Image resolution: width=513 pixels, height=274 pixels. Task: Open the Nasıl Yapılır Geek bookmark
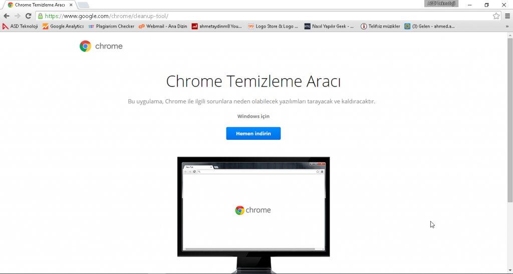tap(329, 27)
